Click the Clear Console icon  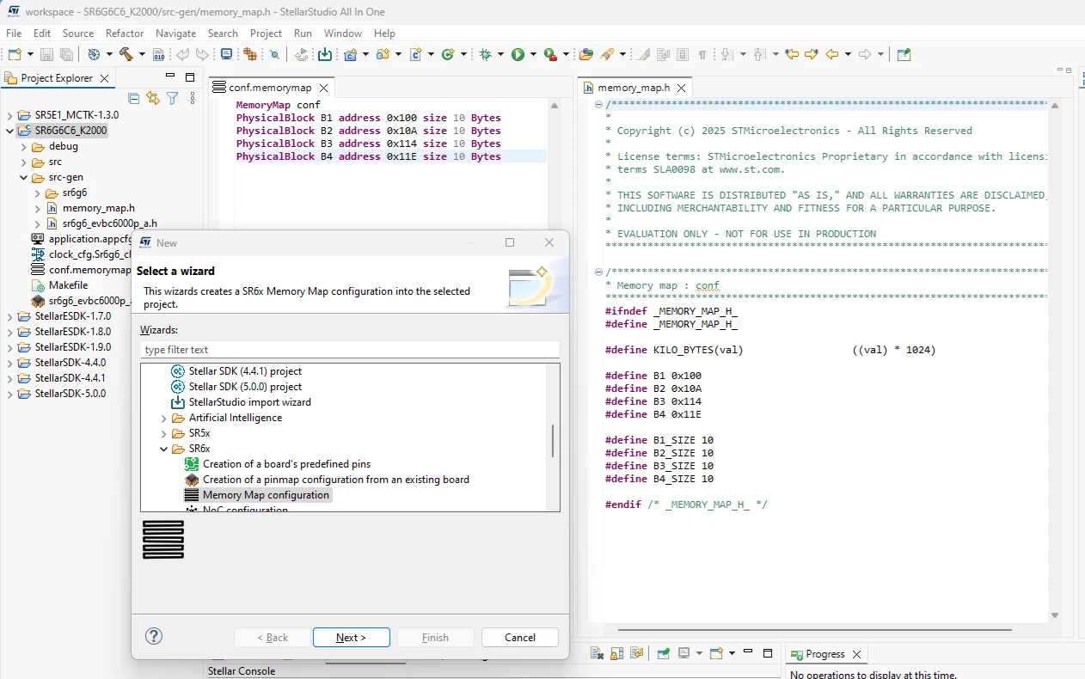click(597, 654)
